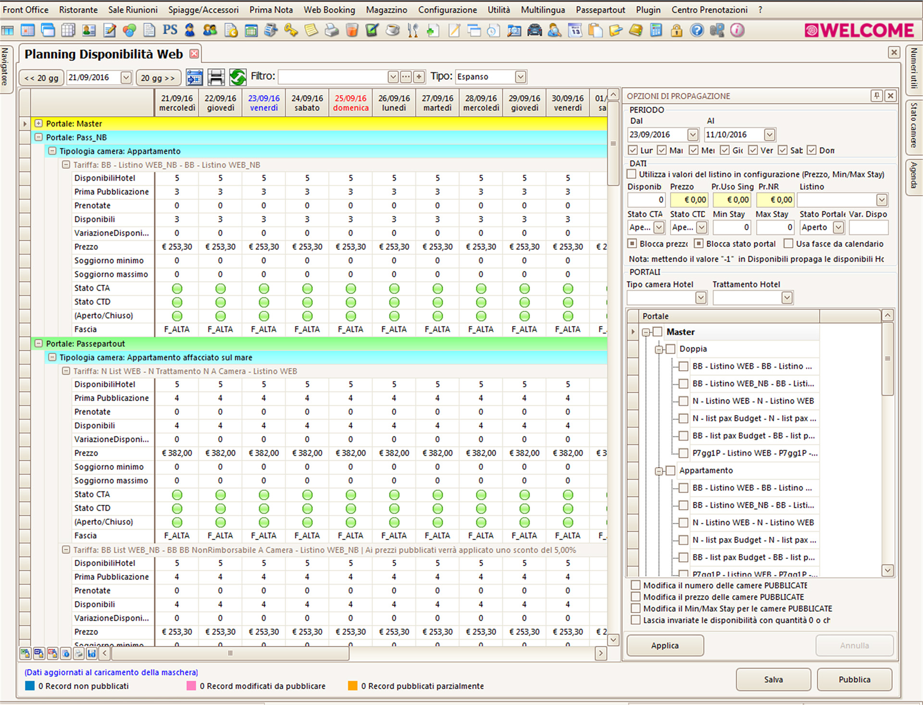Image resolution: width=923 pixels, height=705 pixels.
Task: Click the green plus document icon
Action: coord(433,30)
